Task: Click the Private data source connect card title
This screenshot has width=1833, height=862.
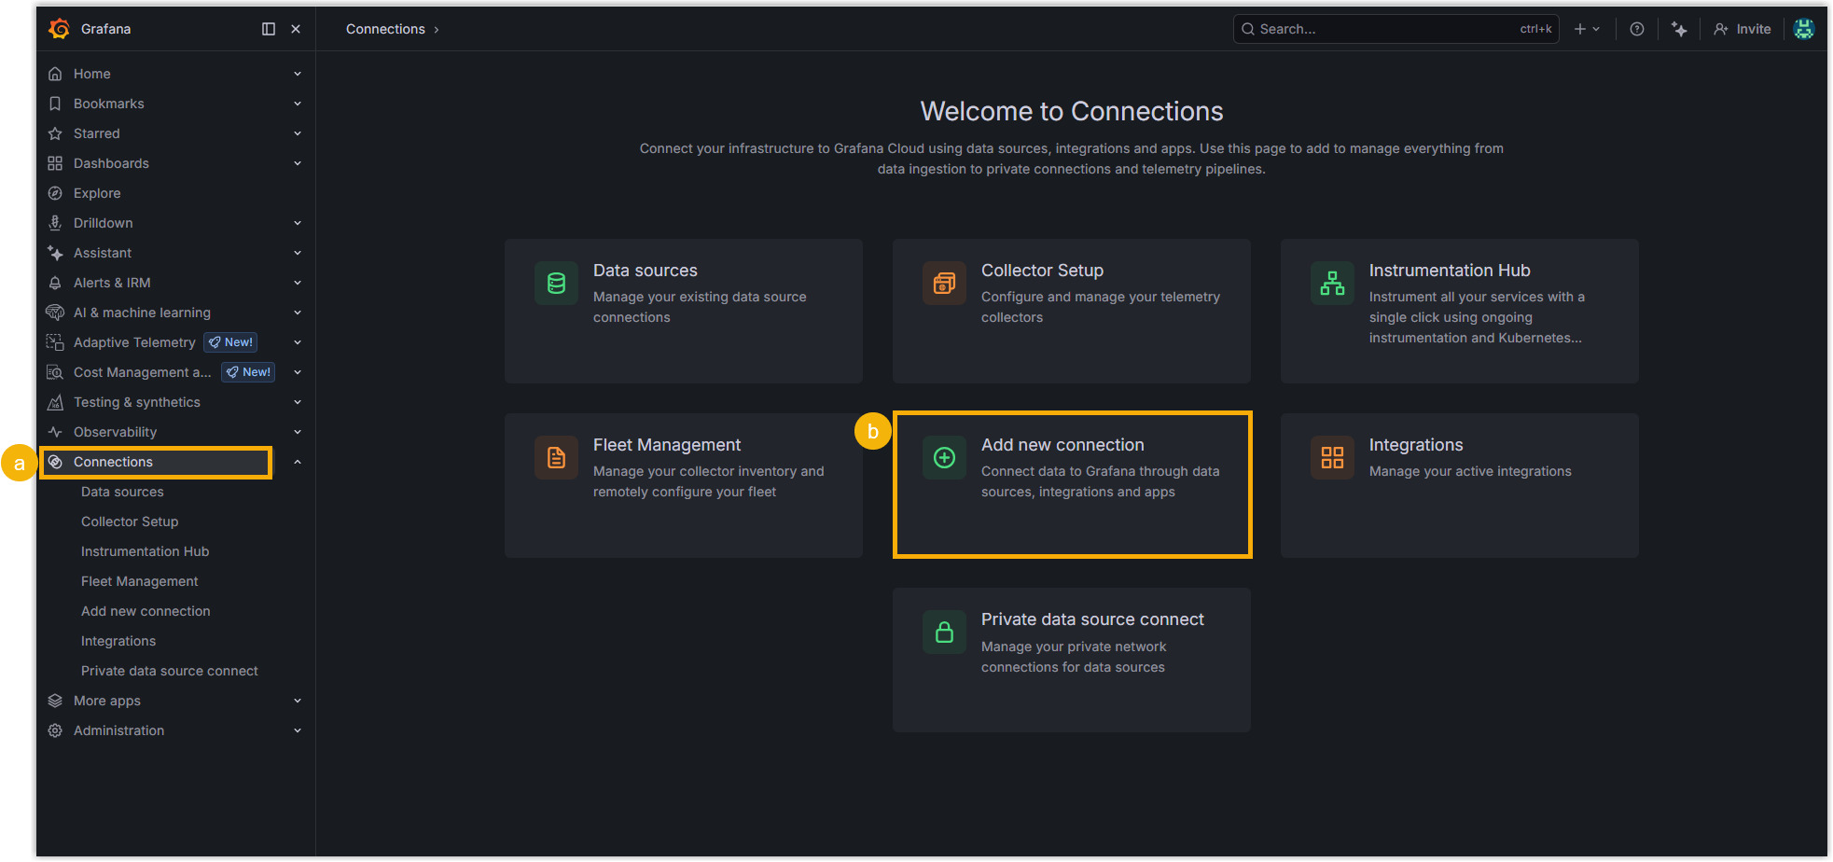Action: pos(1092,619)
